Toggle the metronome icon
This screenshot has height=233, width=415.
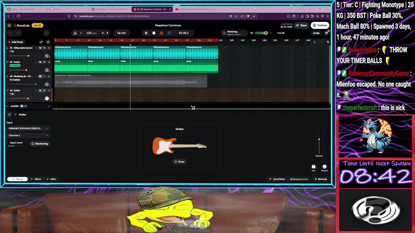point(75,33)
